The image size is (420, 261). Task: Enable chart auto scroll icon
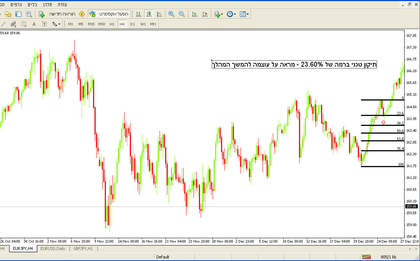click(195, 14)
